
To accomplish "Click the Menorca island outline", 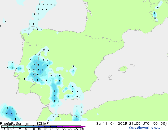I will coord(132,66).
